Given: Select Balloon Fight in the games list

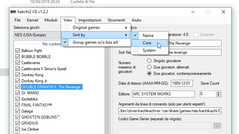Looking at the screenshot, I should tap(32, 51).
